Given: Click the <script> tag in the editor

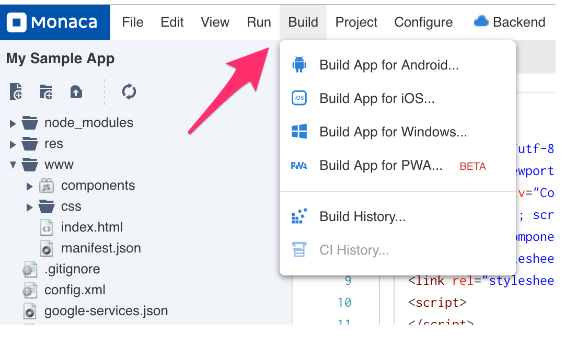Looking at the screenshot, I should click(437, 303).
